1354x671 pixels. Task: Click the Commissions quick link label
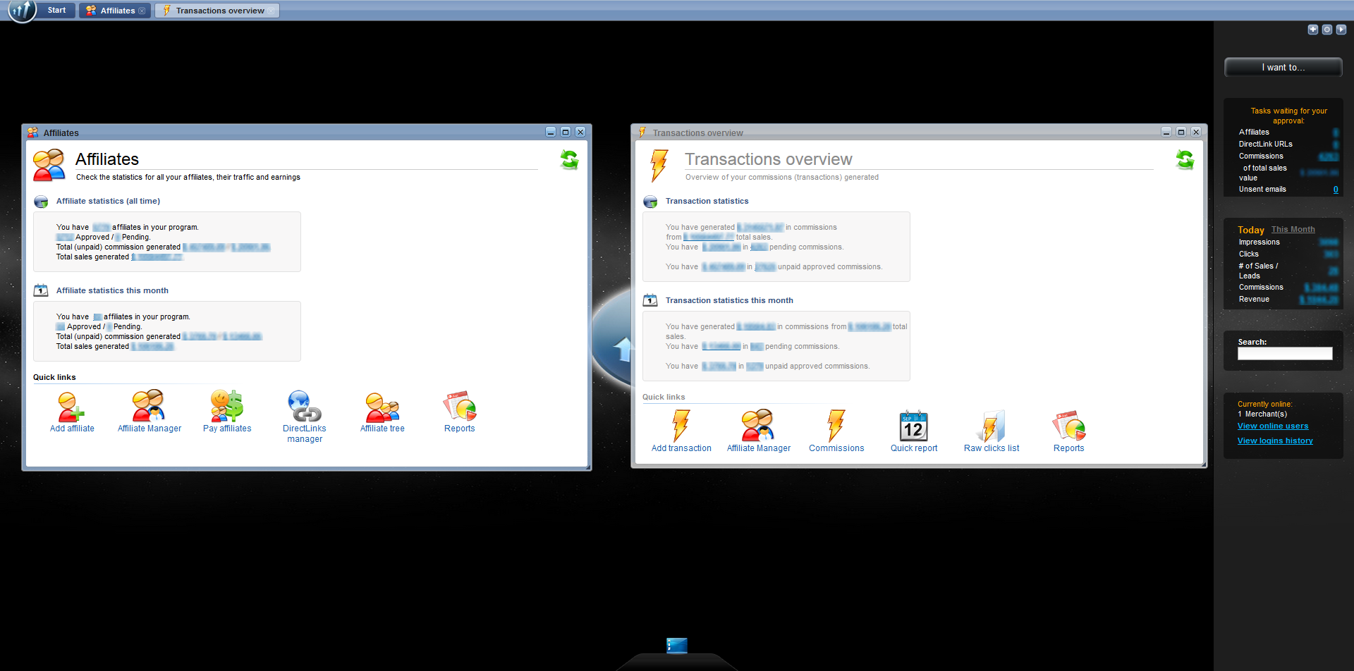[x=836, y=448]
